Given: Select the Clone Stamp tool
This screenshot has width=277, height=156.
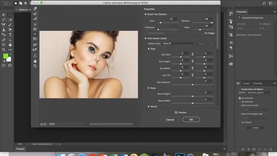Looking at the screenshot, I should tap(3, 30).
